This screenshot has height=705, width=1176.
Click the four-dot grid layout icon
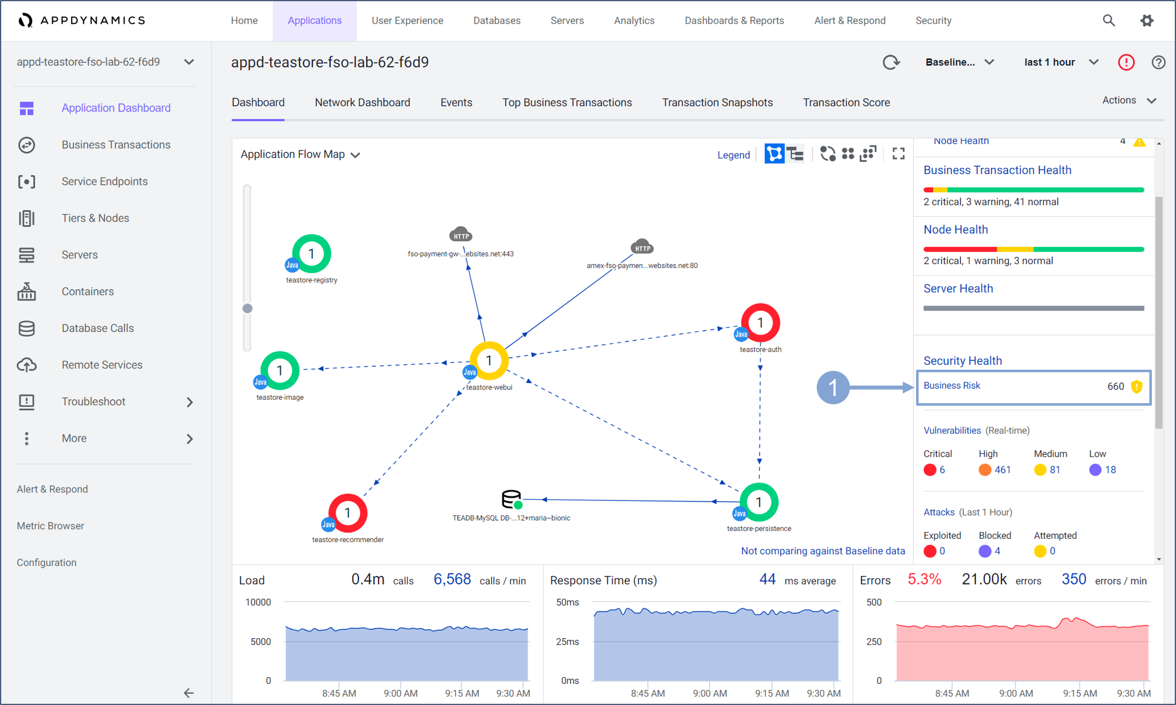(848, 154)
